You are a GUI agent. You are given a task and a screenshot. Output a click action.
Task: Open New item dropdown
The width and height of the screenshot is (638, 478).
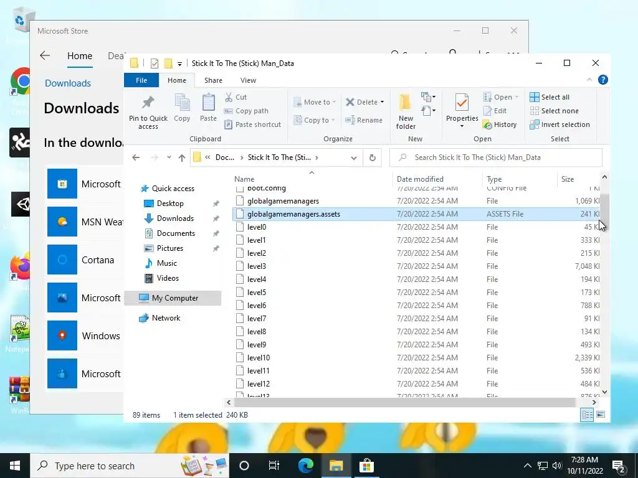pyautogui.click(x=429, y=97)
